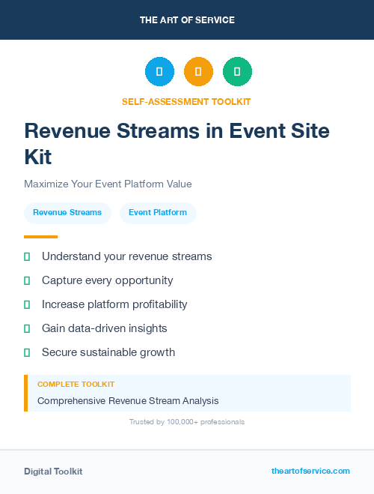
Task: Click the Digital Toolkit footer label
Action: coord(53,472)
